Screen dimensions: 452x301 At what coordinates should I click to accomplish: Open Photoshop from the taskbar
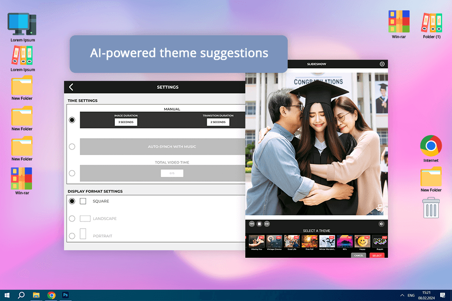tap(65, 295)
